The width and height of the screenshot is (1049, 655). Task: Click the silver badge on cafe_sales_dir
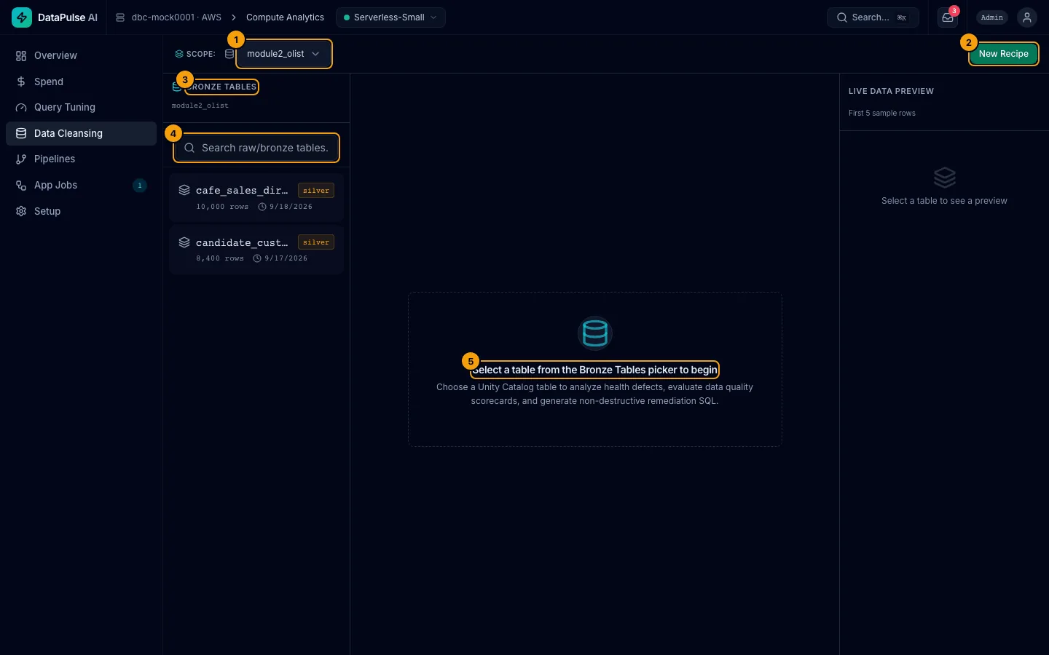(x=316, y=191)
